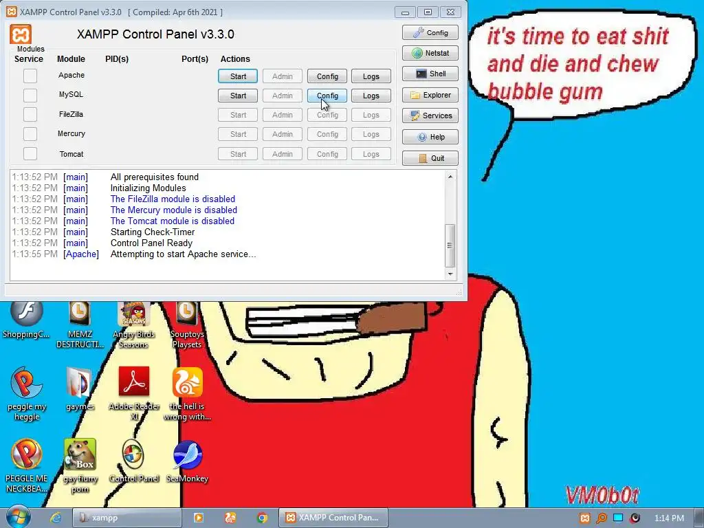Click the round black tray icon

[x=635, y=518]
